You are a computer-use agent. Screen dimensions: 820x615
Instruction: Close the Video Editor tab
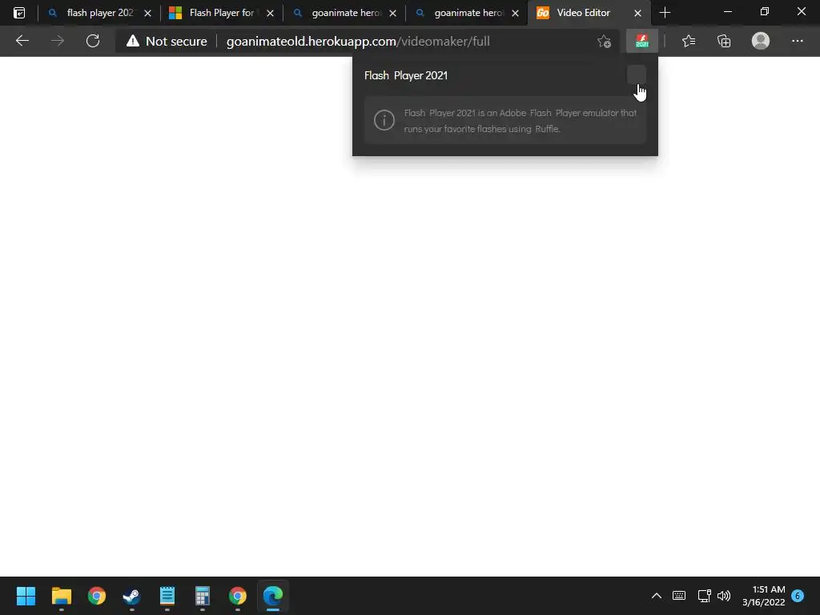(637, 13)
